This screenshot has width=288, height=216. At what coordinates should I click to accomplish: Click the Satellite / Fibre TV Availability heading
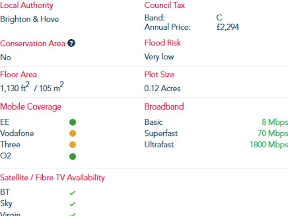tap(53, 178)
